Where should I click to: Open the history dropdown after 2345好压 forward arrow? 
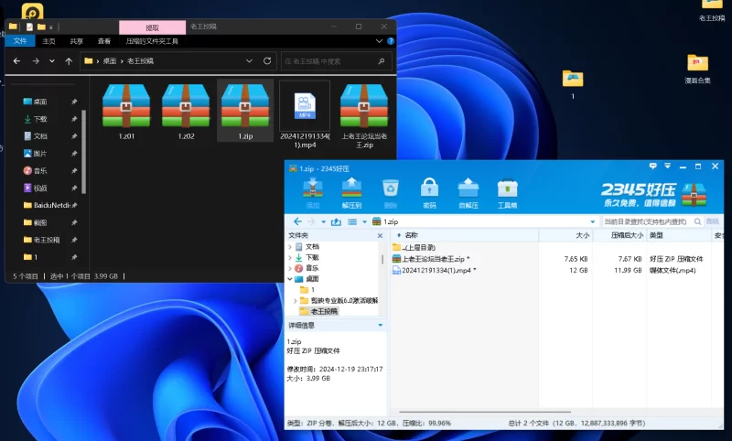(324, 222)
